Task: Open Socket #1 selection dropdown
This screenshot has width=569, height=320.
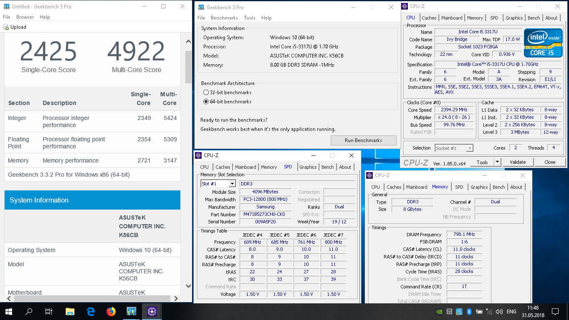Action: 454,148
